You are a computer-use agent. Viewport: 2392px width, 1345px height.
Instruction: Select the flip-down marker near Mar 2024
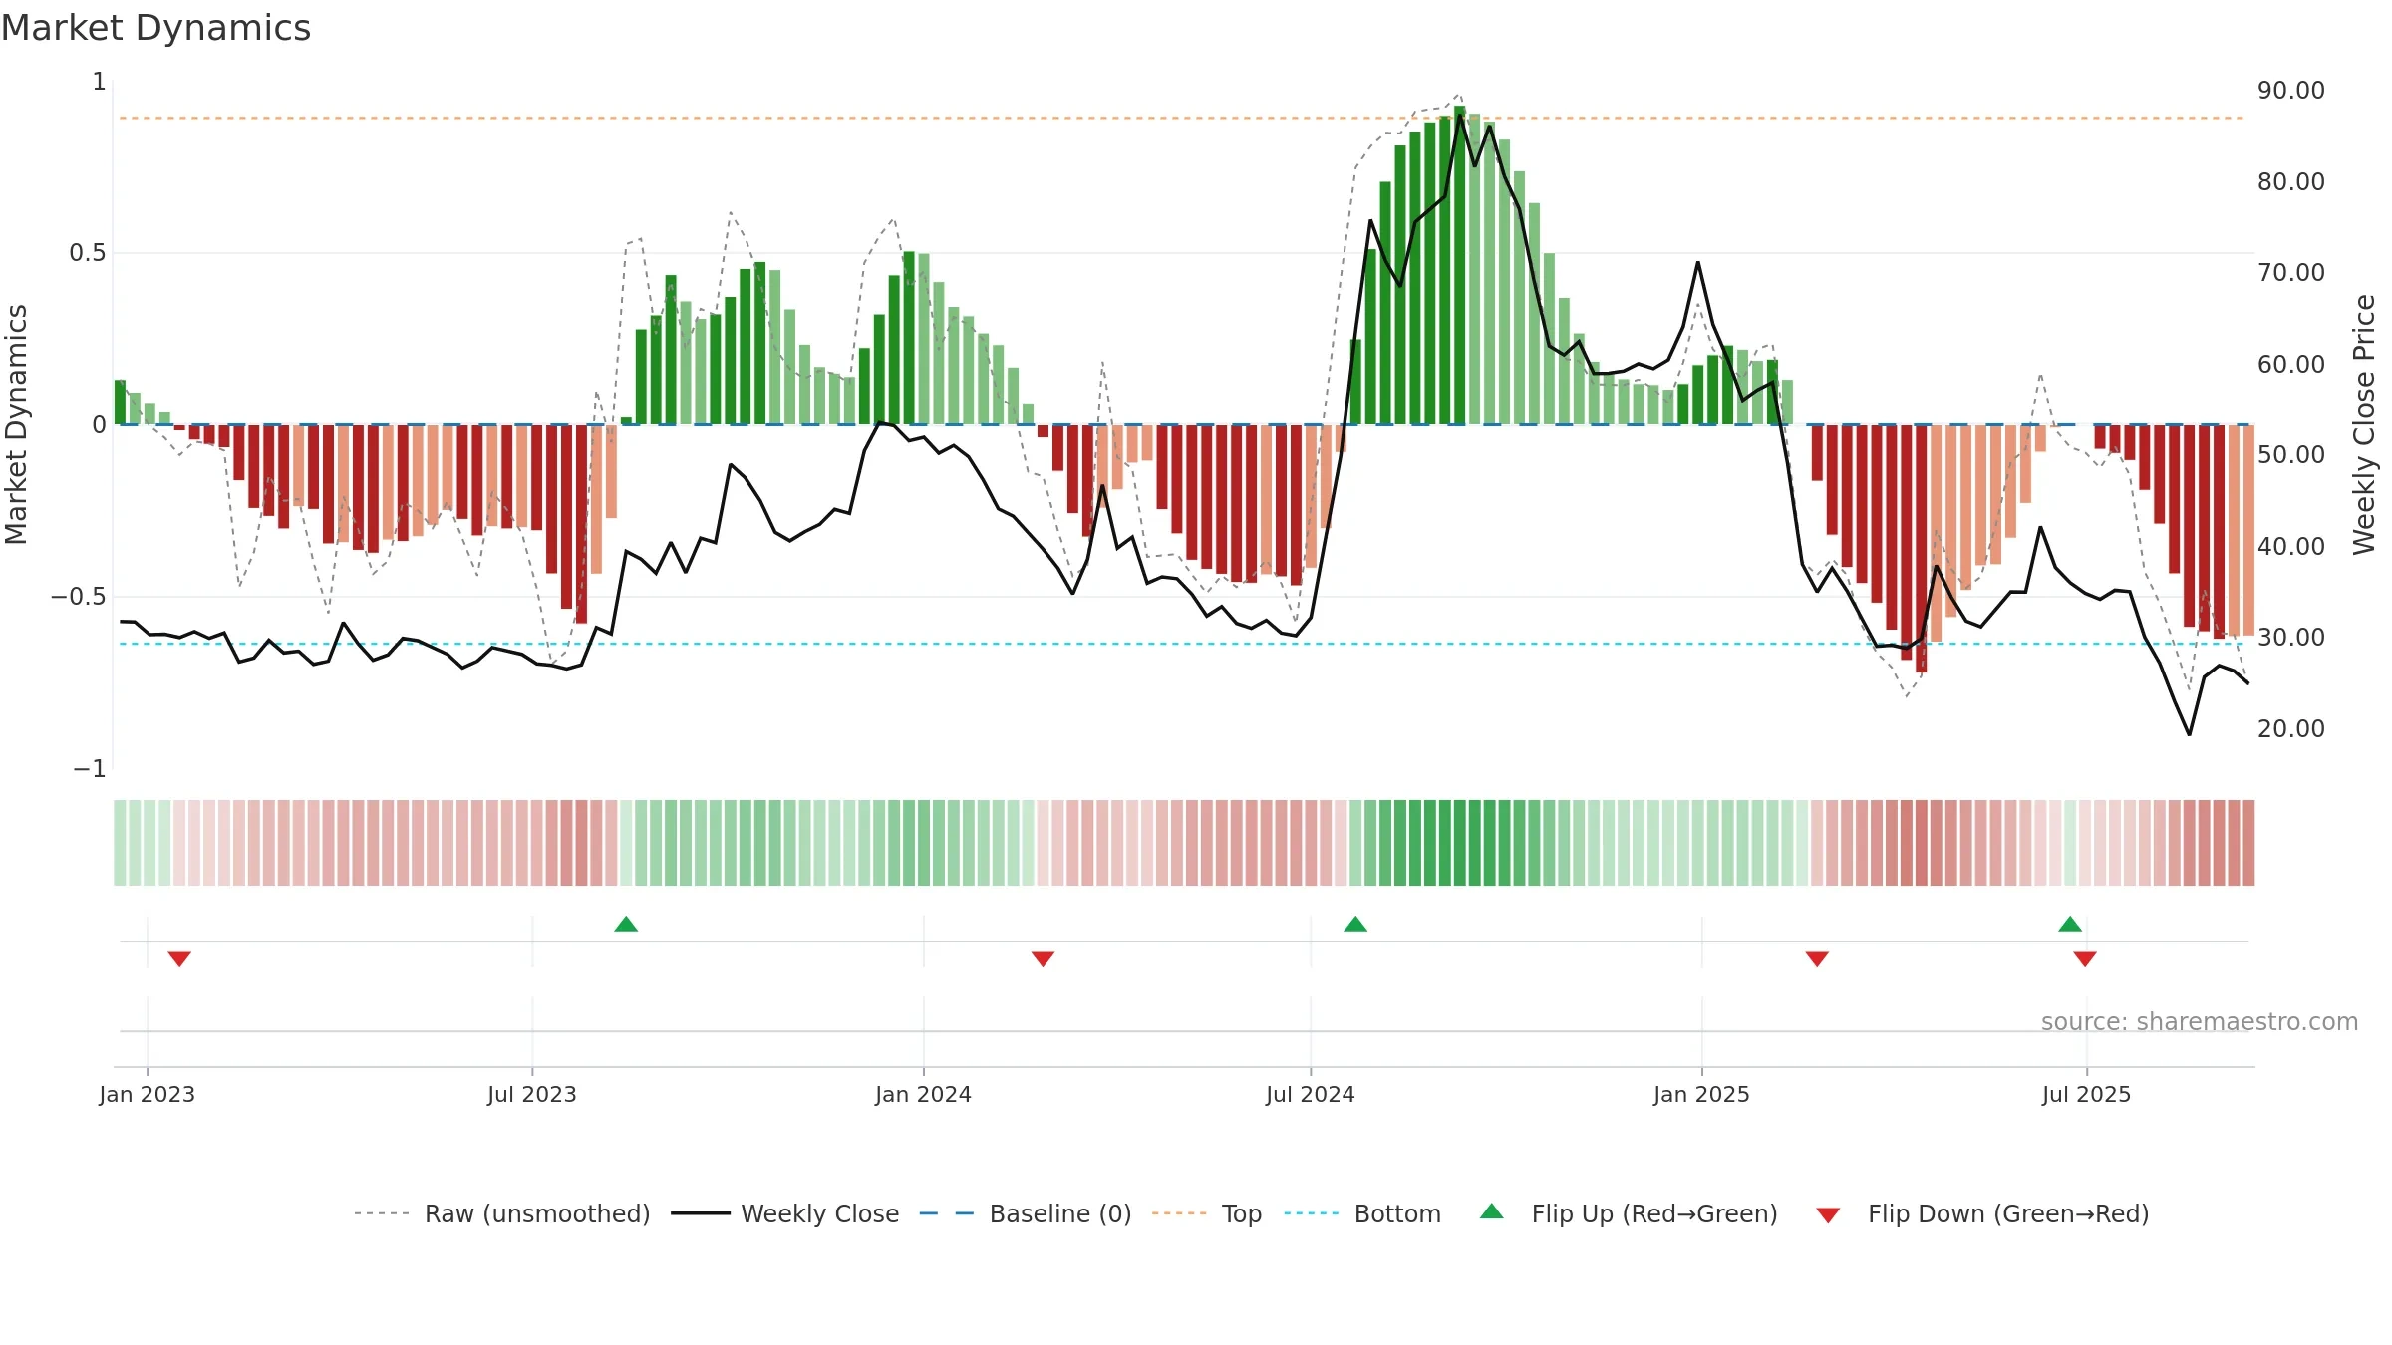(x=1043, y=959)
